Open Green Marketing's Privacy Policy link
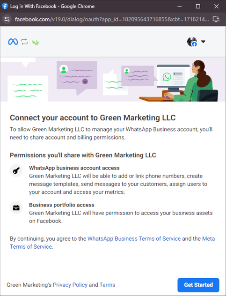The width and height of the screenshot is (226, 296). (x=70, y=285)
